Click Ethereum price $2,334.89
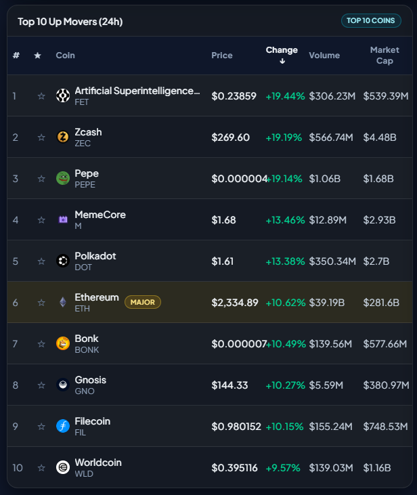This screenshot has width=417, height=495. (x=235, y=303)
